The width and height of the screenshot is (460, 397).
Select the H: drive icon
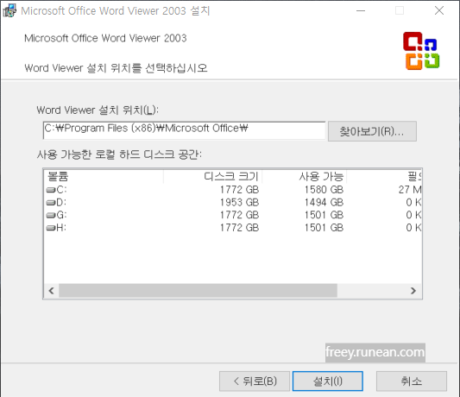[x=51, y=228]
